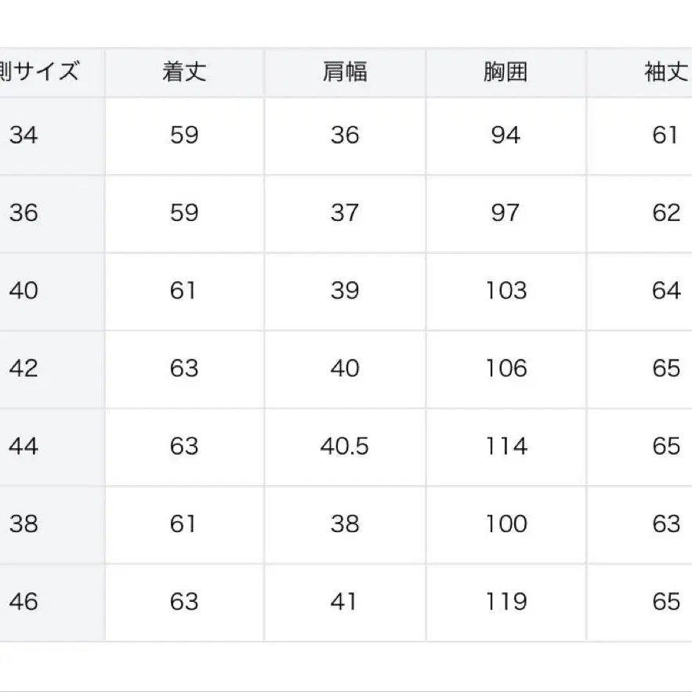
Task: Select size 34 in the size column
Action: (24, 136)
